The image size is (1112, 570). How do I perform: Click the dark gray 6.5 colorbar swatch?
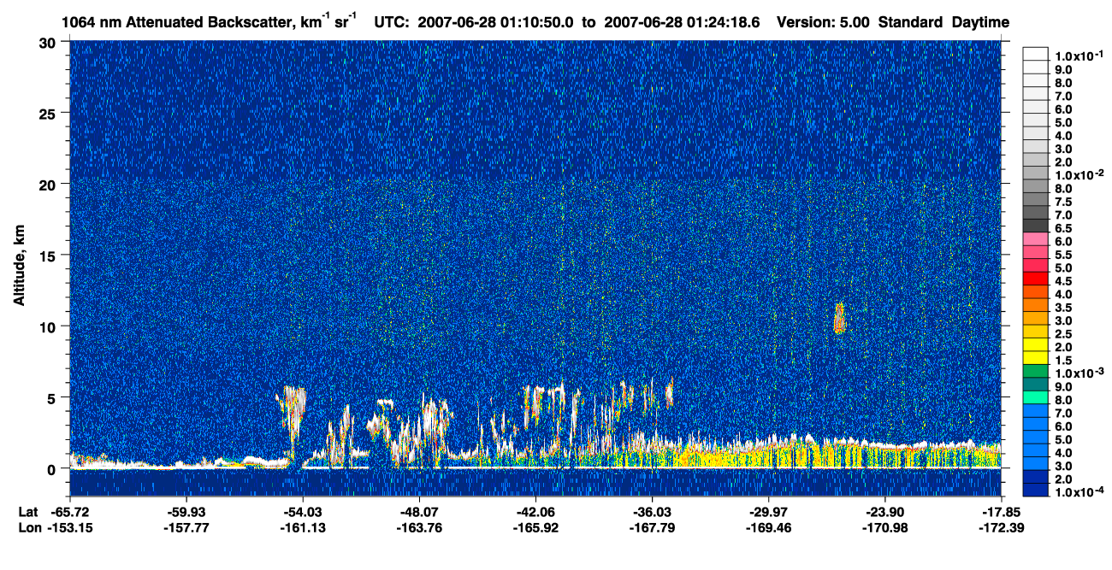coord(1036,227)
